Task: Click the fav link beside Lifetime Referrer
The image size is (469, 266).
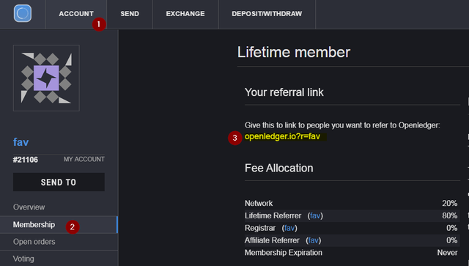Action: click(x=315, y=215)
